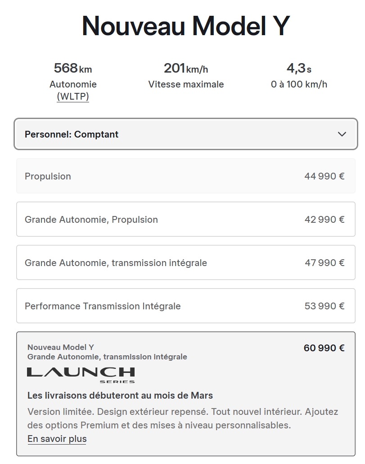
Task: Click the 53 990 € Performance price
Action: [324, 306]
